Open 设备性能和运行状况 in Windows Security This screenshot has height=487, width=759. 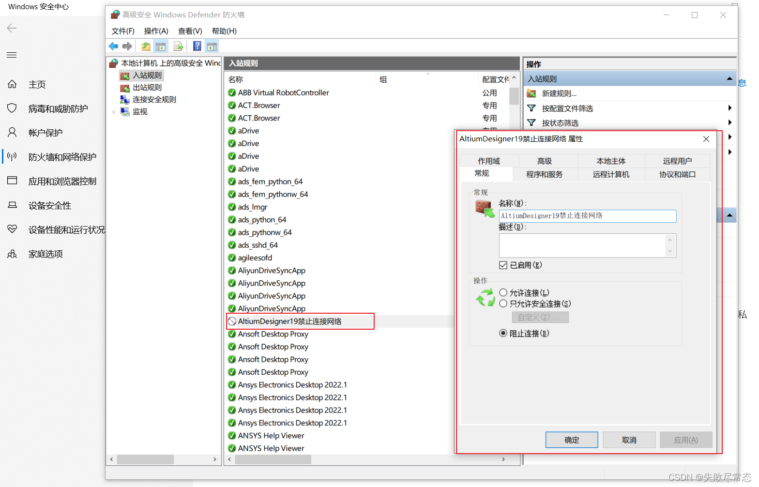pos(67,230)
